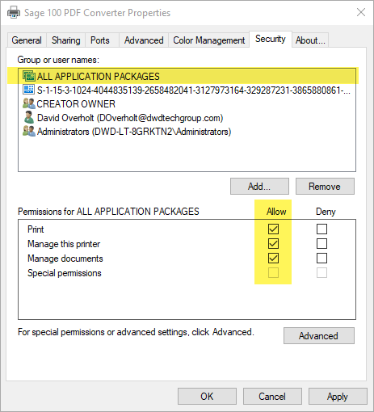Check Deny for Manage documents
Viewport: 374px width, 412px height.
(321, 259)
